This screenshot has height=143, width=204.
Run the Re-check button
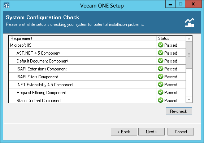coord(179,111)
